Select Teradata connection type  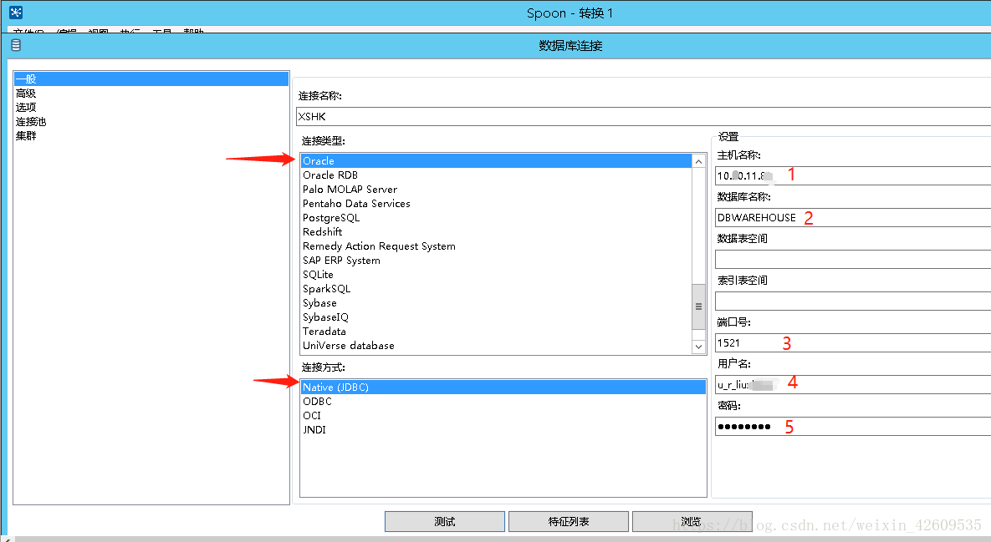tap(324, 332)
